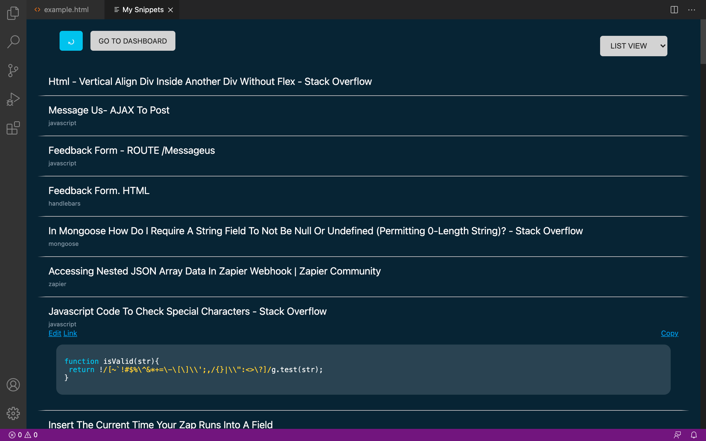Open the Source Control view
This screenshot has height=441, width=706.
13,71
